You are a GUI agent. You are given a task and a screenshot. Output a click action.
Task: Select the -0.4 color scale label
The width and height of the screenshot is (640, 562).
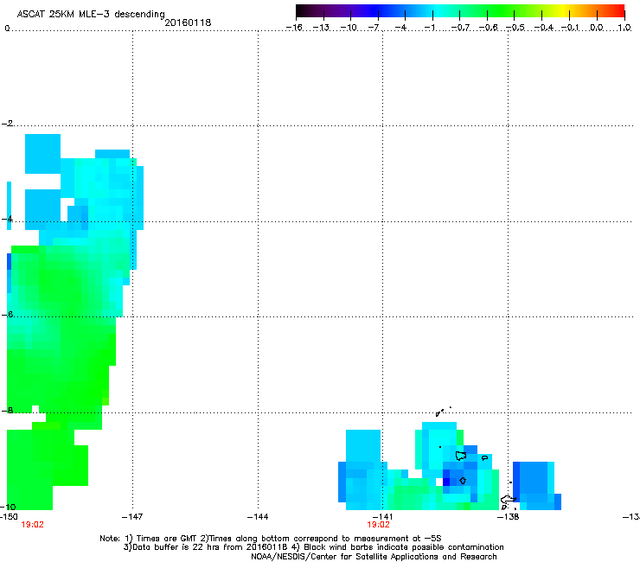click(543, 28)
